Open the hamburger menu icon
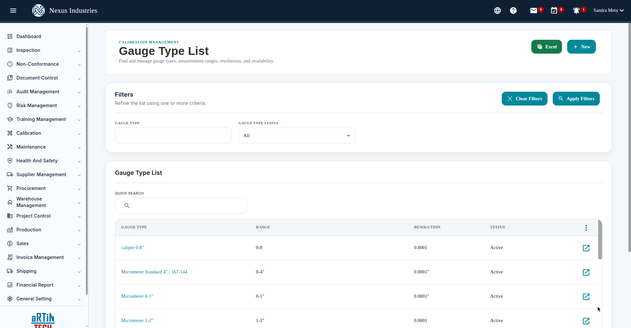Image resolution: width=631 pixels, height=328 pixels. click(x=13, y=11)
